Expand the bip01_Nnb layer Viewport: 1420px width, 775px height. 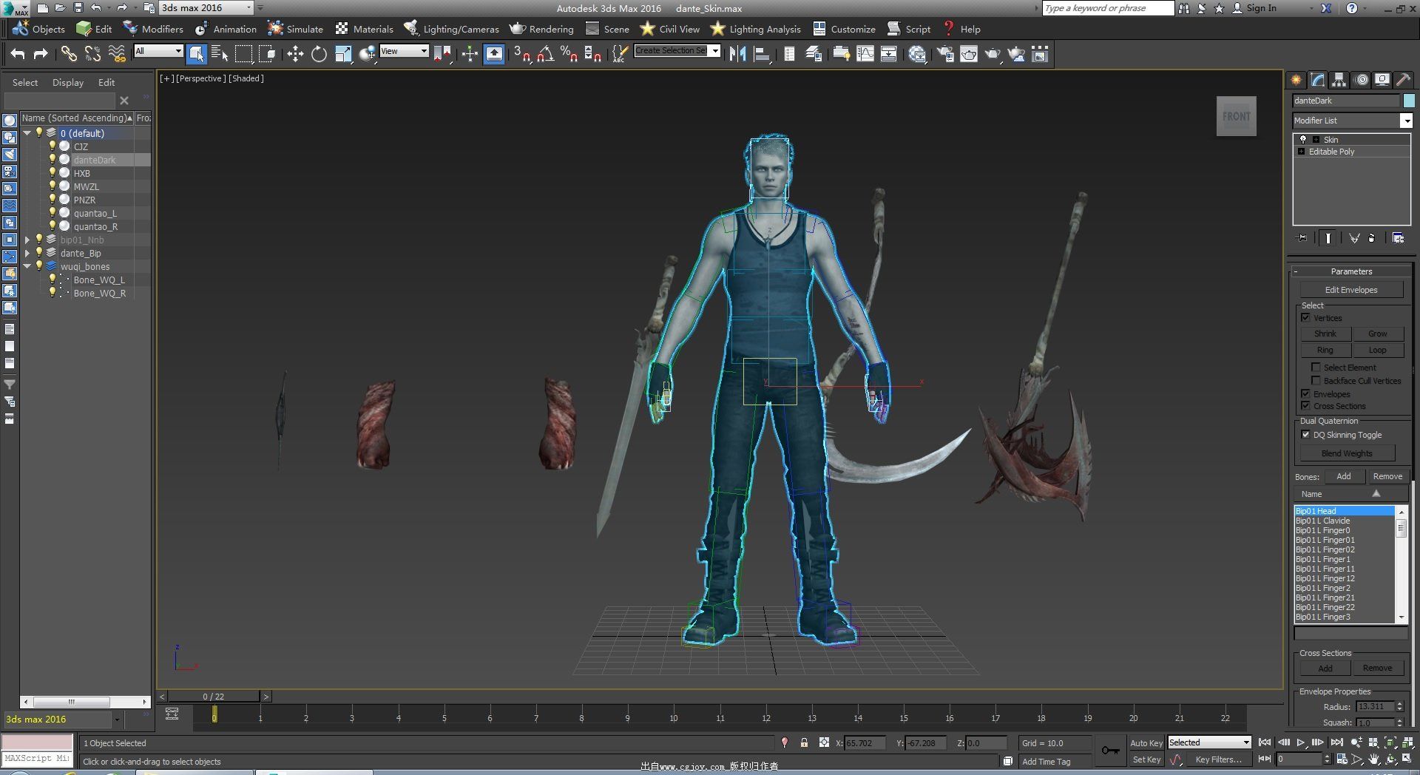click(x=27, y=240)
